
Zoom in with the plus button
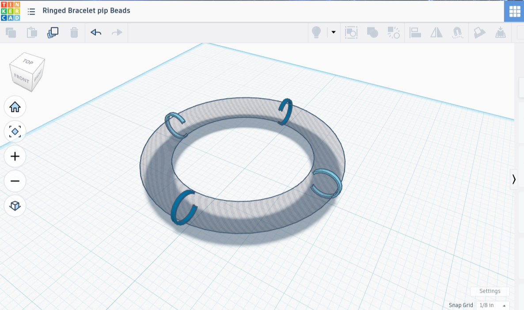[15, 157]
